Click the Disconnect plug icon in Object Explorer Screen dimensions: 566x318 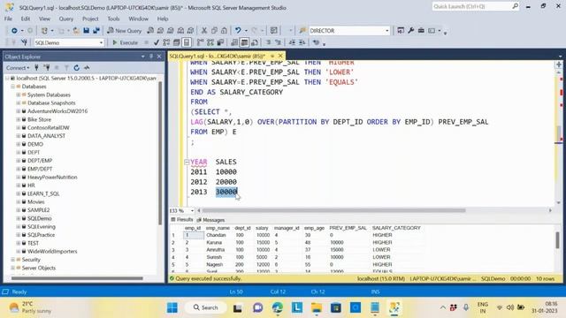click(47, 67)
